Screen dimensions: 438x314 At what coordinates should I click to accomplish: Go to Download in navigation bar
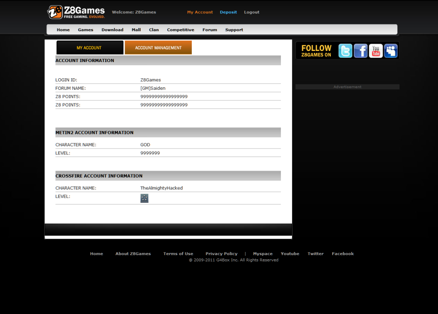point(112,30)
